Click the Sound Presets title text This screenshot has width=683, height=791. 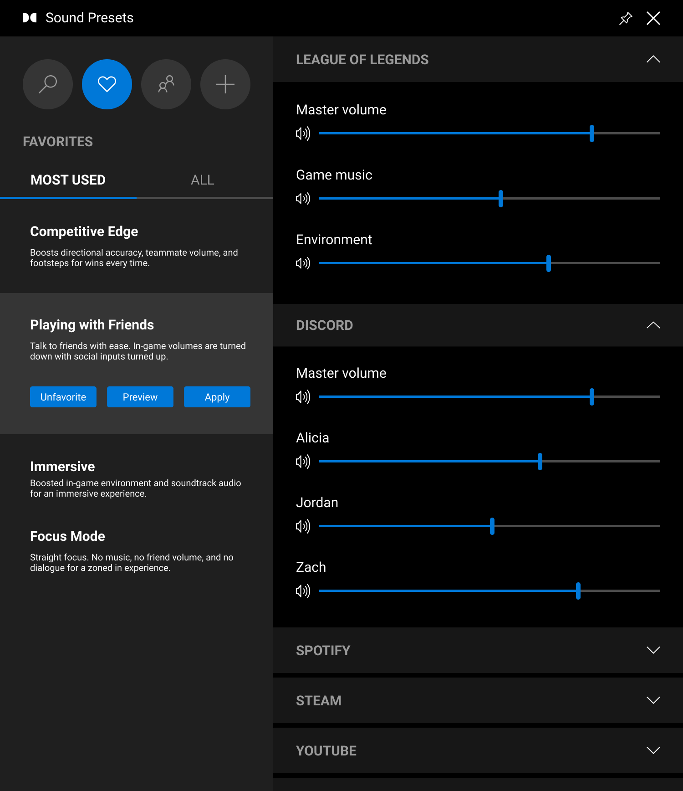pyautogui.click(x=89, y=18)
